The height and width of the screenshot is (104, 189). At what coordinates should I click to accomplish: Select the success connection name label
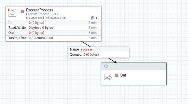(x=87, y=49)
